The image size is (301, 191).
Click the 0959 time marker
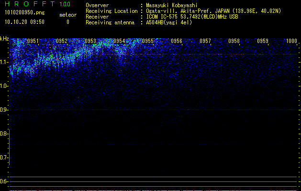263,41
